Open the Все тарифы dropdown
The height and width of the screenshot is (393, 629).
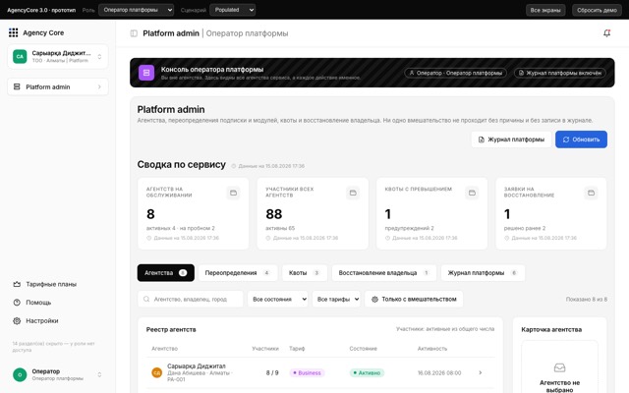tap(336, 299)
